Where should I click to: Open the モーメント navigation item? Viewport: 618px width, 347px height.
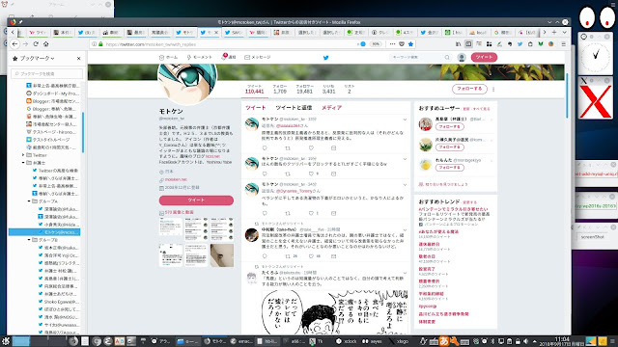click(200, 58)
